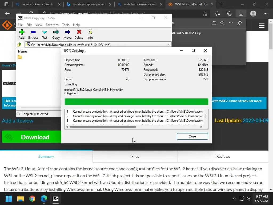Click the Test toolbar icon

(45, 34)
